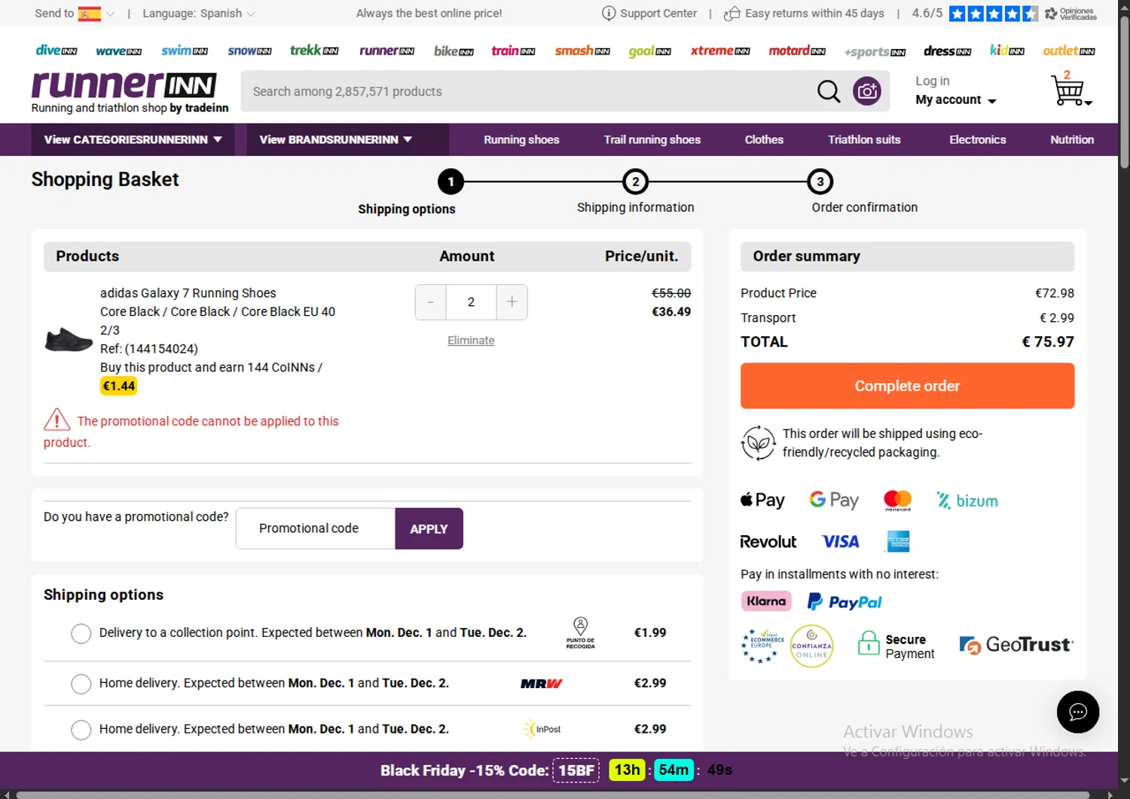Viewport: 1130px width, 799px height.
Task: Click the Support Center info icon
Action: coord(609,13)
